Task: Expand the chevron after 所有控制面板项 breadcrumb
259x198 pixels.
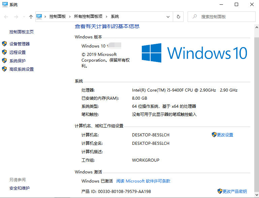Action: coord(107,16)
